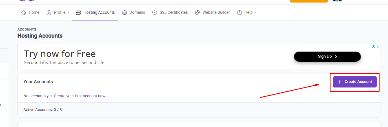Click the Profile person icon
The height and width of the screenshot is (127, 388).
point(49,13)
